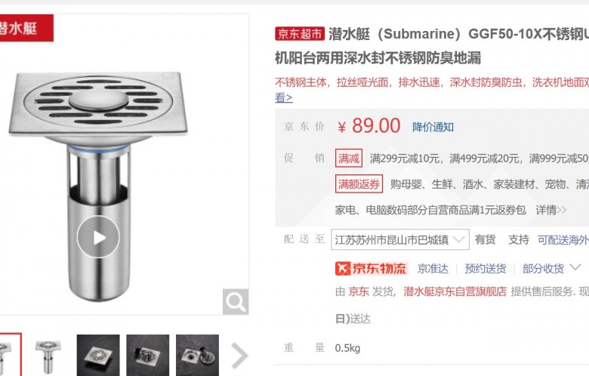Select the fourth product thumbnail

click(147, 356)
